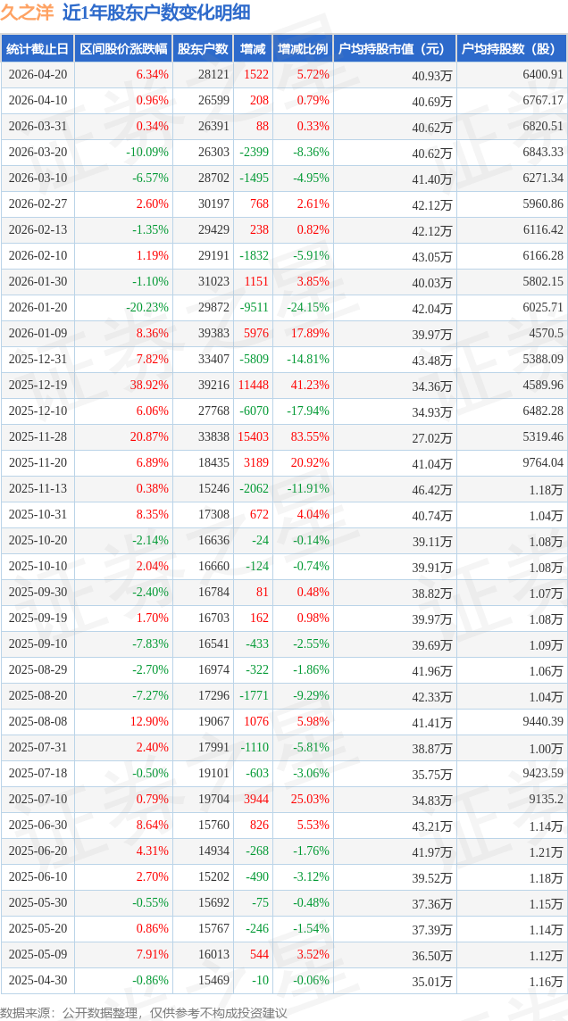Click the 统计截止日 column header
Image resolution: width=568 pixels, height=1021 pixels.
38,49
